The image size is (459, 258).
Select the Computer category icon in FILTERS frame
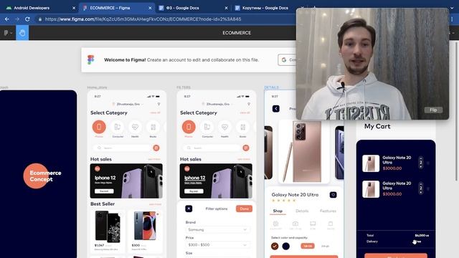click(207, 127)
